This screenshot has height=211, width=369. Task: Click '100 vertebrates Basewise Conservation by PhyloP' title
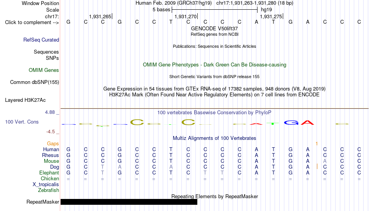point(214,113)
